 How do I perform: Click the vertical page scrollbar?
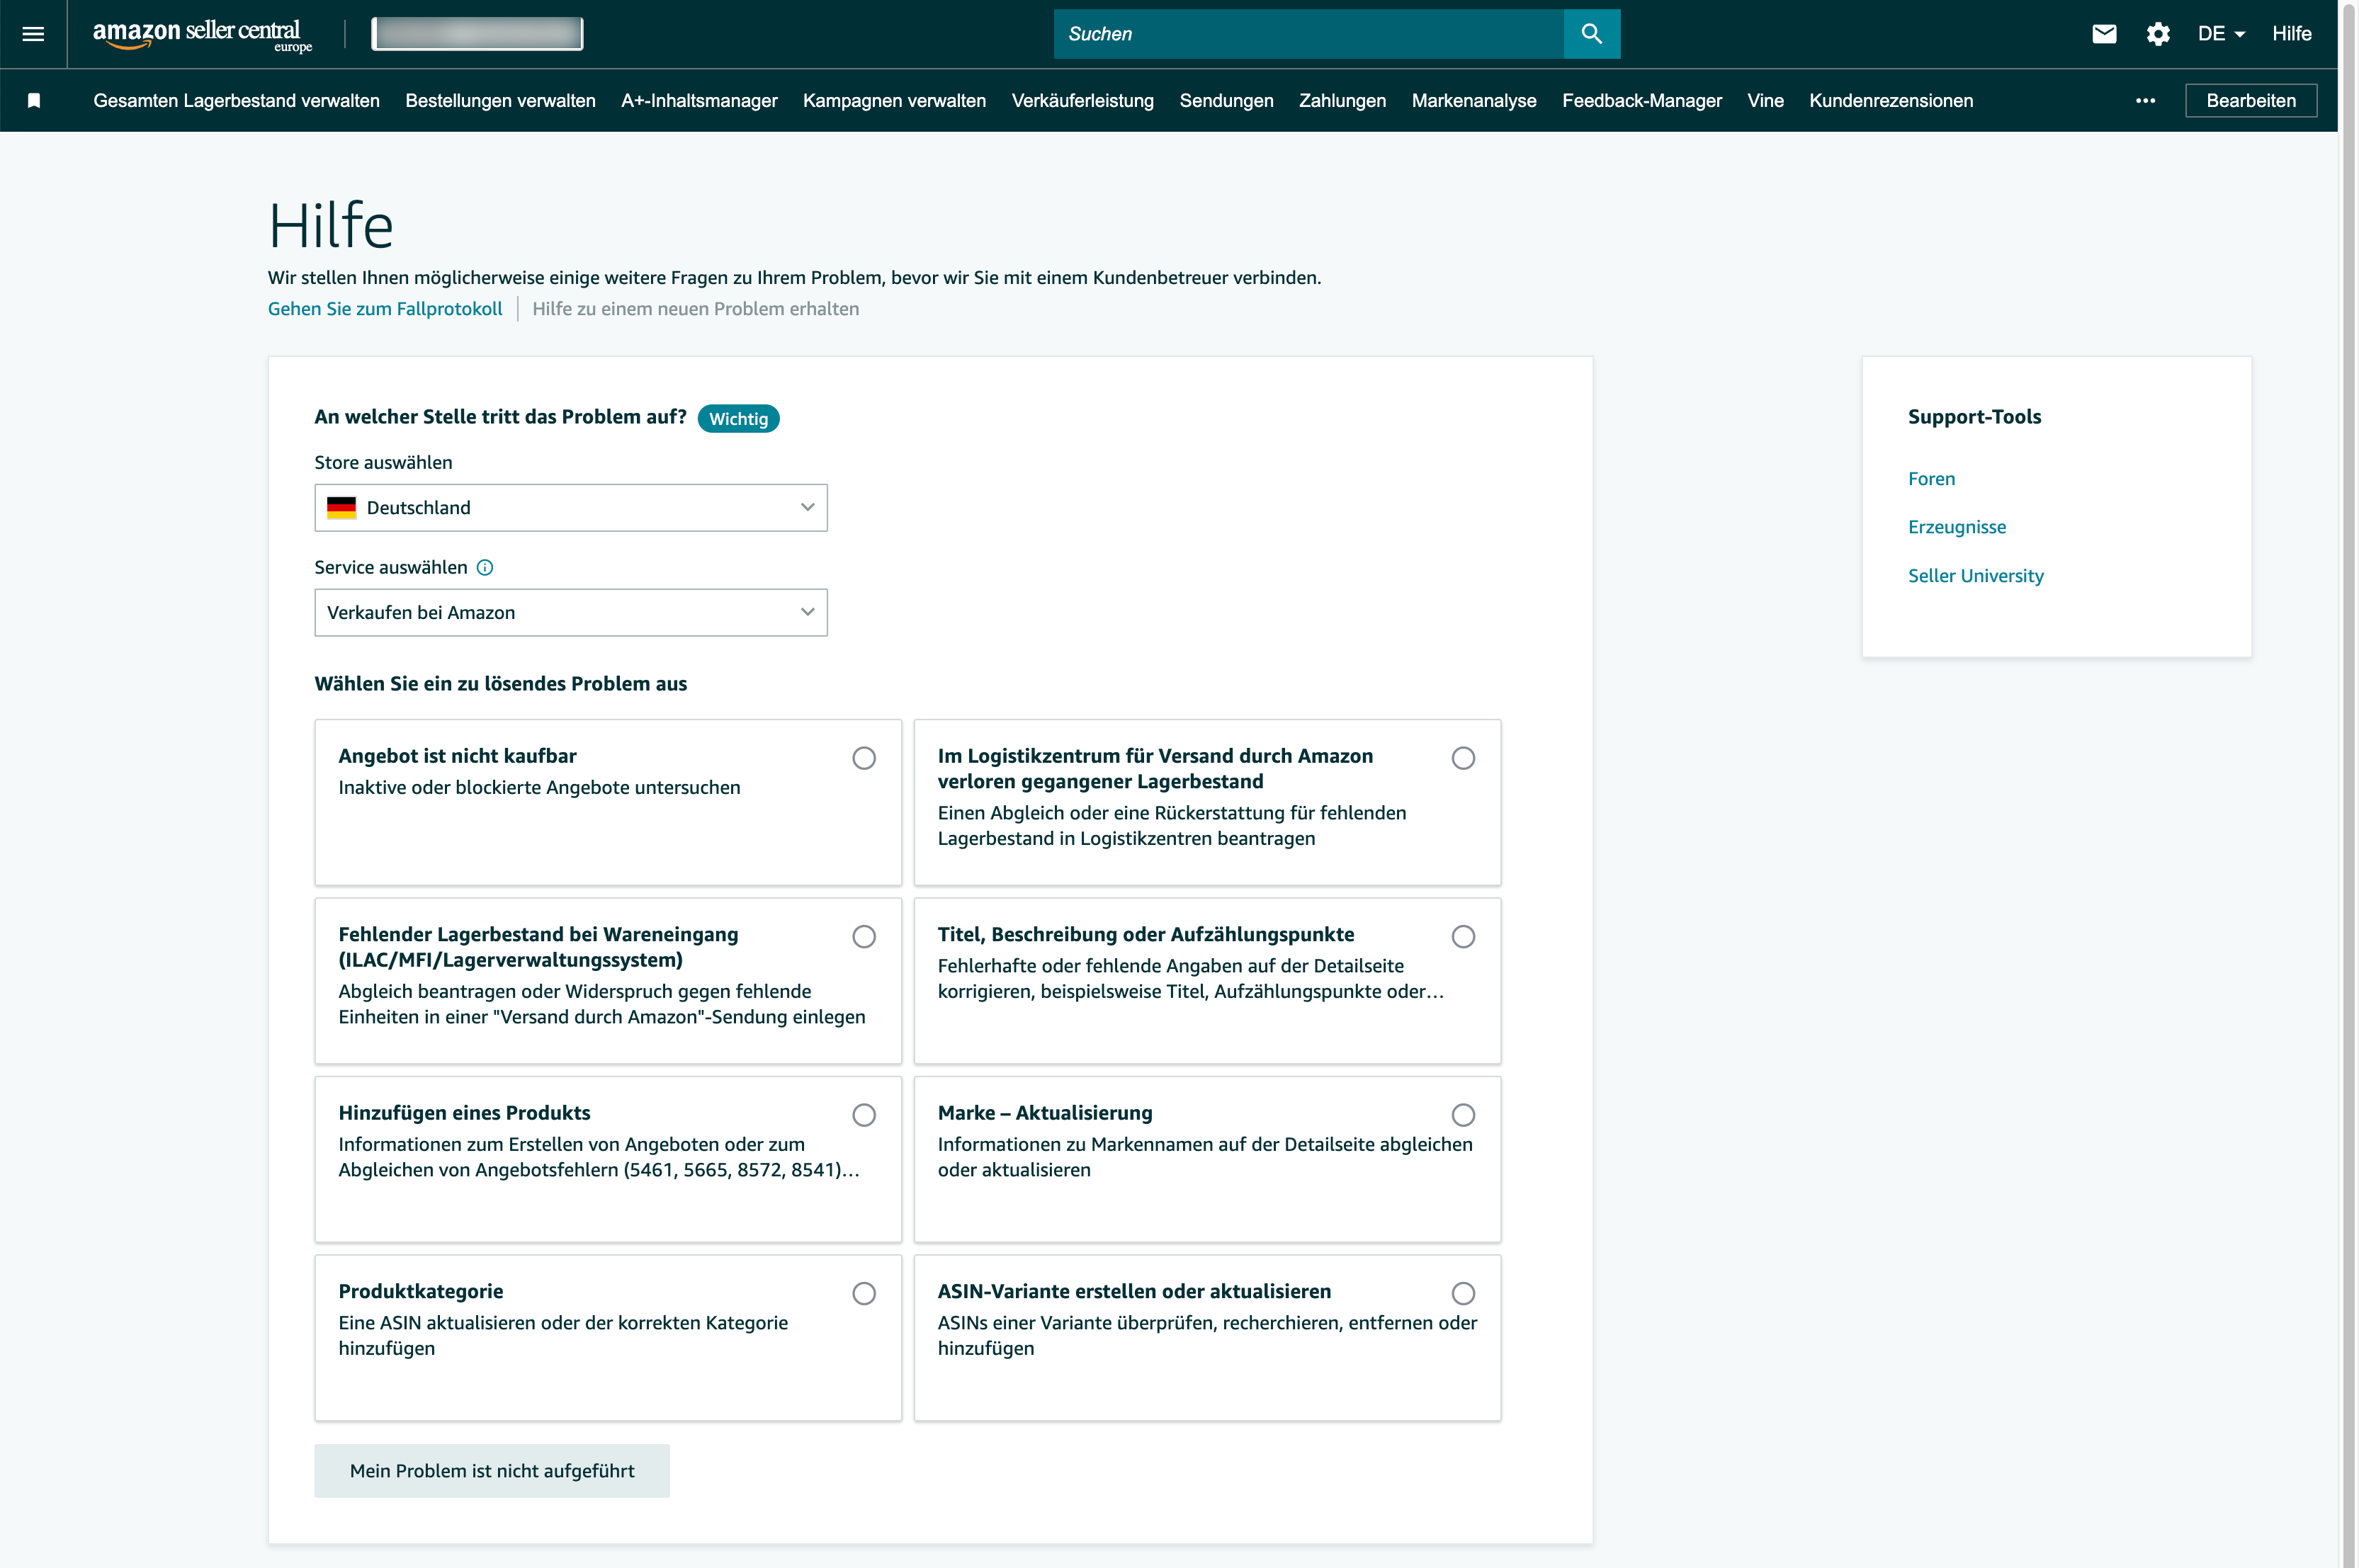[x=2348, y=784]
